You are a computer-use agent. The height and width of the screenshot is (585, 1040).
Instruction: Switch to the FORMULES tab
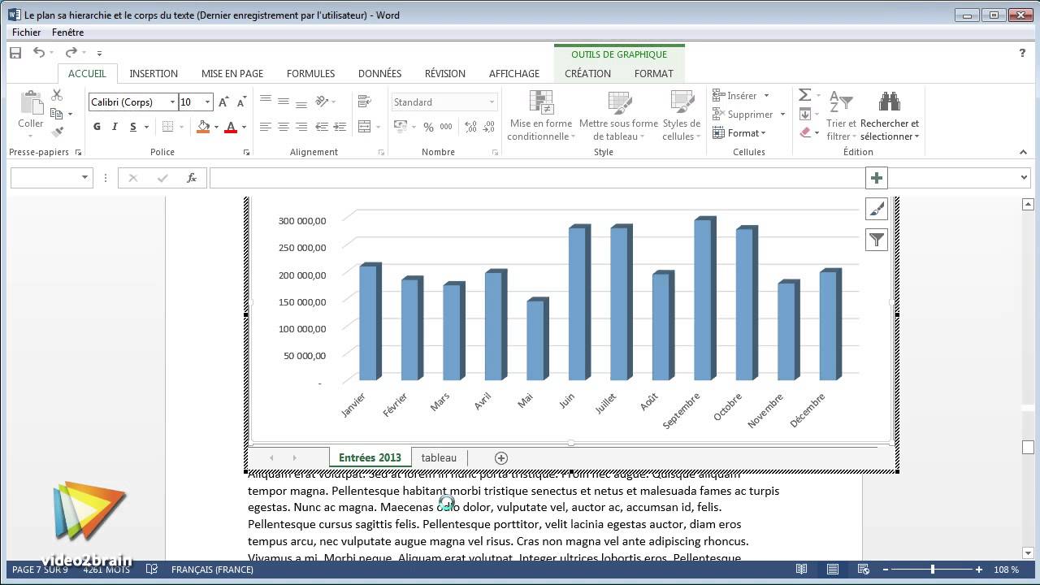click(x=310, y=73)
